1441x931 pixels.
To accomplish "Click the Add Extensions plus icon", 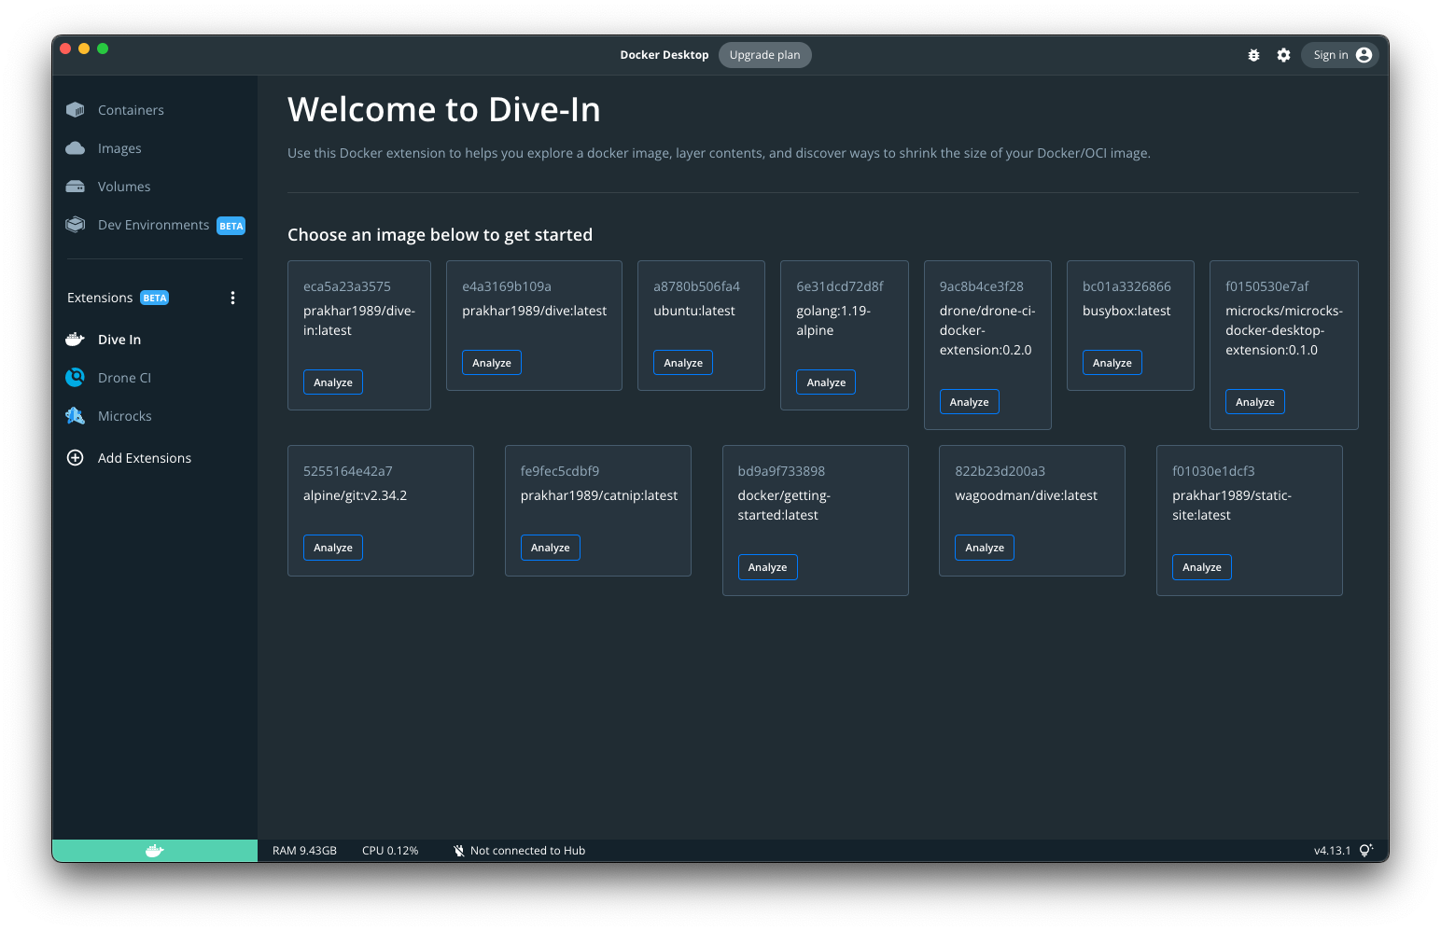I will (x=76, y=458).
